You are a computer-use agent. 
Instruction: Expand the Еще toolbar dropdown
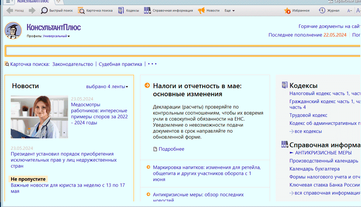[230, 11]
